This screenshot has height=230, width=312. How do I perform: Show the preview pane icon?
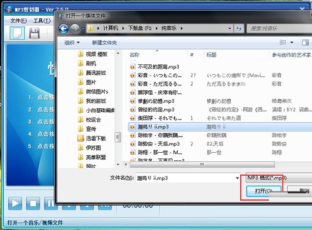tap(305, 42)
